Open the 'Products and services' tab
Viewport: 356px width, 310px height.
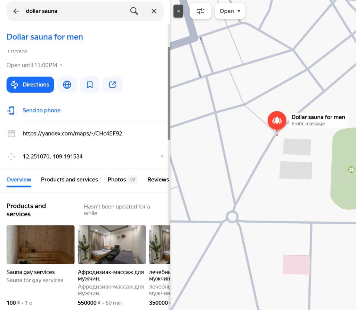click(x=69, y=180)
